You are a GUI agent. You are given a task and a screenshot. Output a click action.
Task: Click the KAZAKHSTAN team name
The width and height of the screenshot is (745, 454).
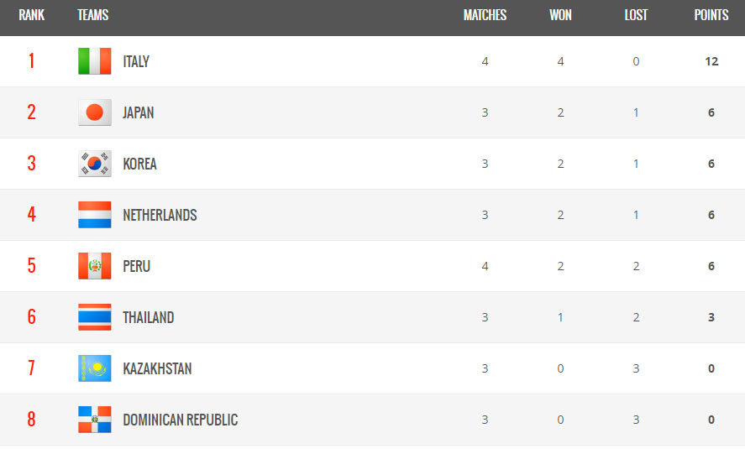[x=157, y=368]
